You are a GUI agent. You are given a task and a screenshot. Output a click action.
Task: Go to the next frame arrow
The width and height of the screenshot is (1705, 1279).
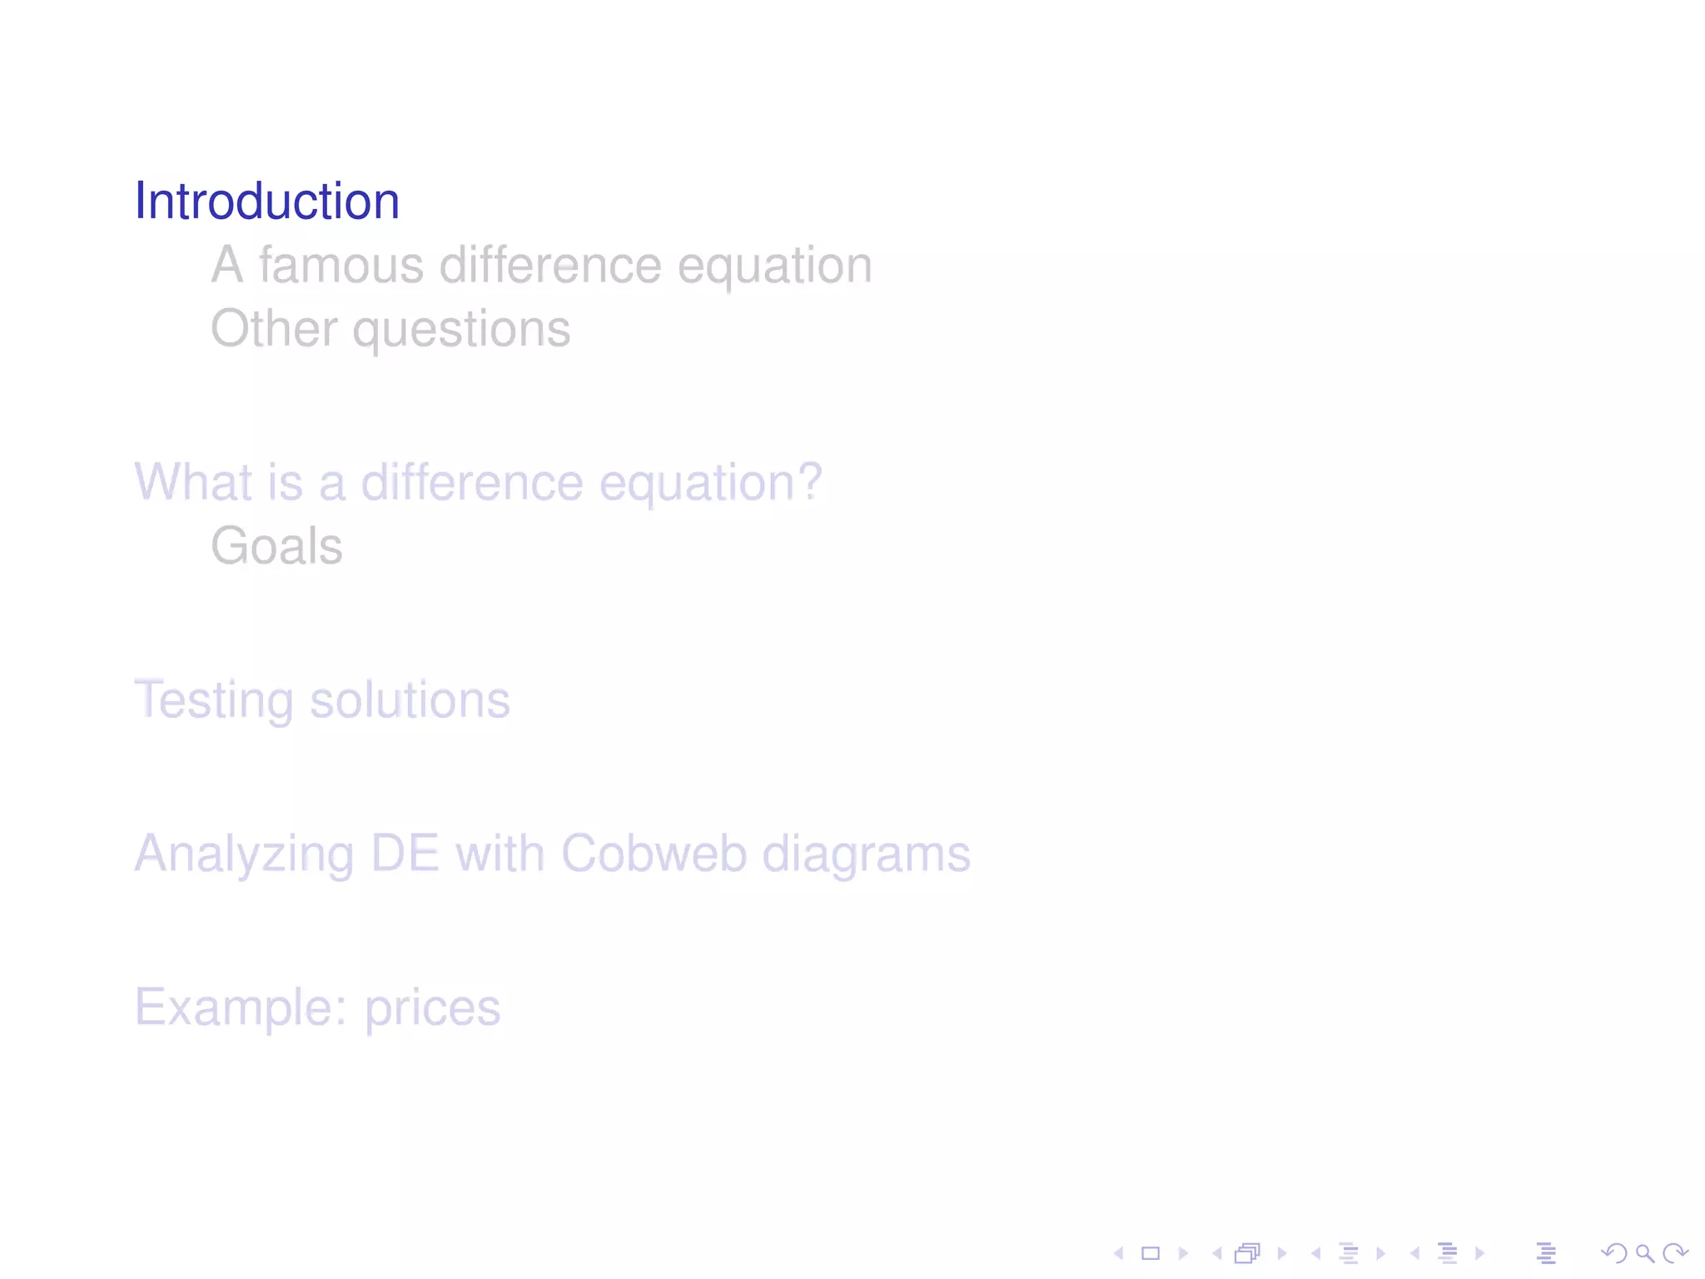(1281, 1252)
